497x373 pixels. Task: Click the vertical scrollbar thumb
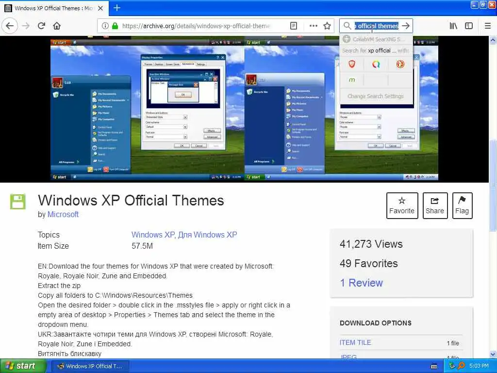pyautogui.click(x=493, y=185)
